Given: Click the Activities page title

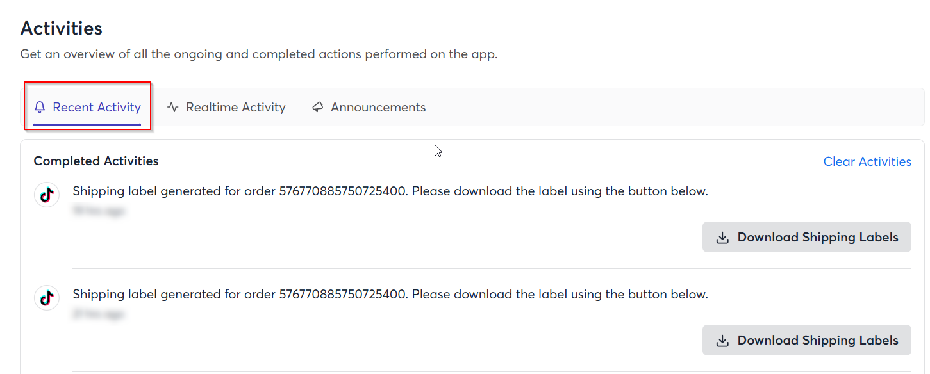Looking at the screenshot, I should tap(62, 28).
